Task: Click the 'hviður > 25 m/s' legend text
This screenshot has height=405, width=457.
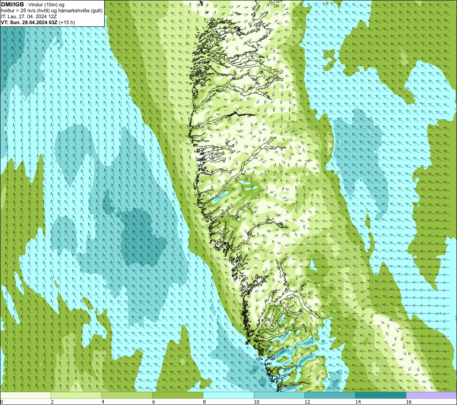Action: [19, 11]
